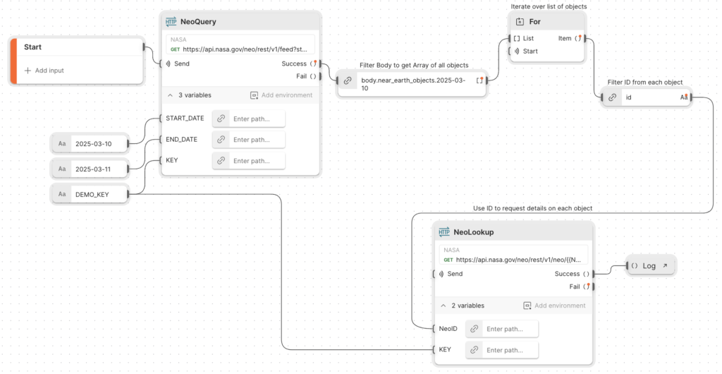
Task: Click the NeoQuery GET request URL
Action: click(244, 49)
